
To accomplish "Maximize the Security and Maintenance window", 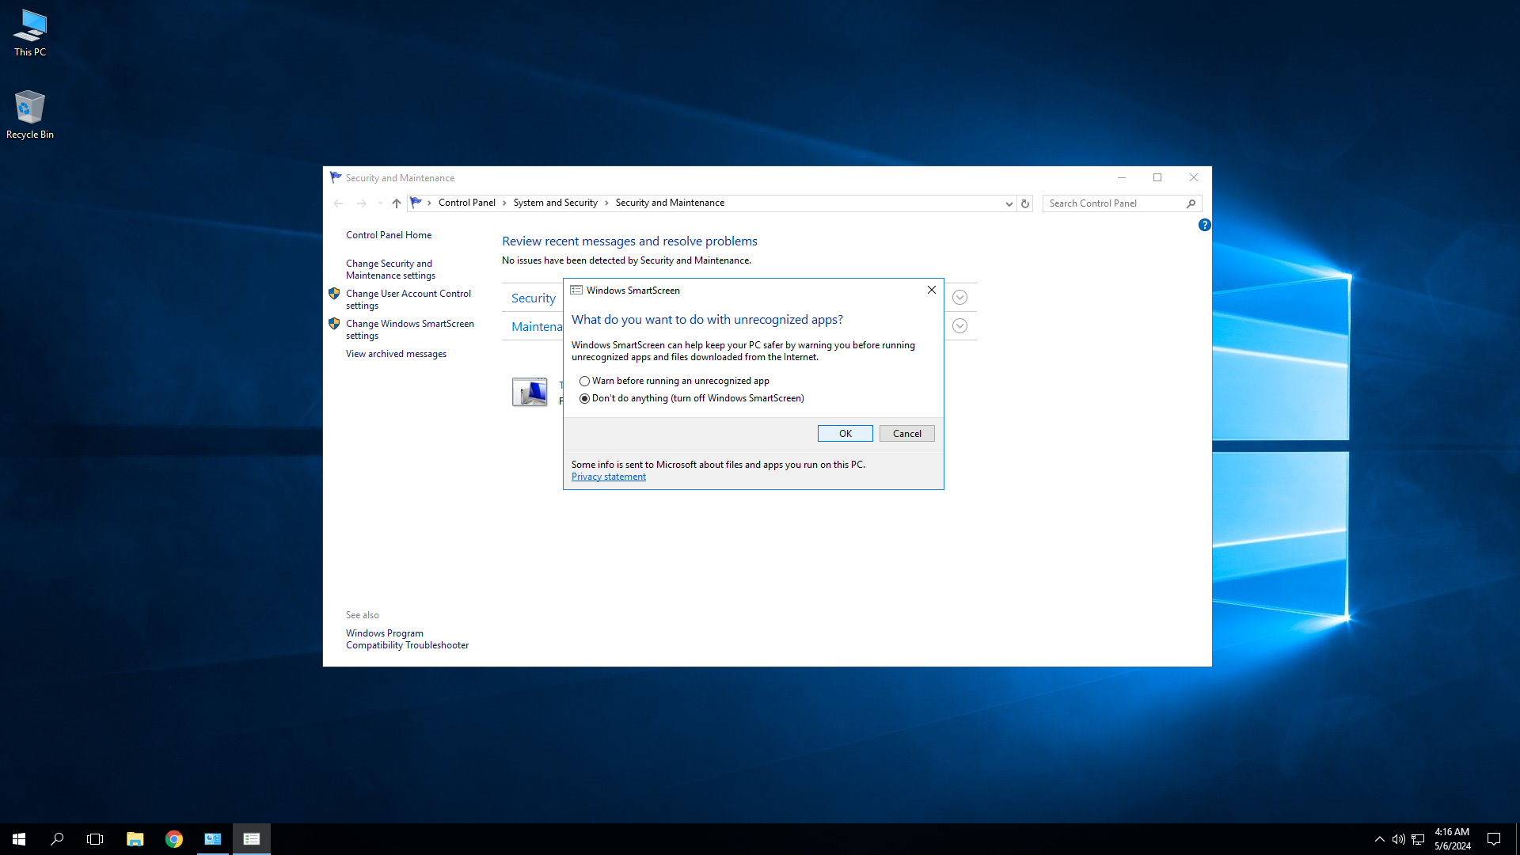I will [1157, 177].
